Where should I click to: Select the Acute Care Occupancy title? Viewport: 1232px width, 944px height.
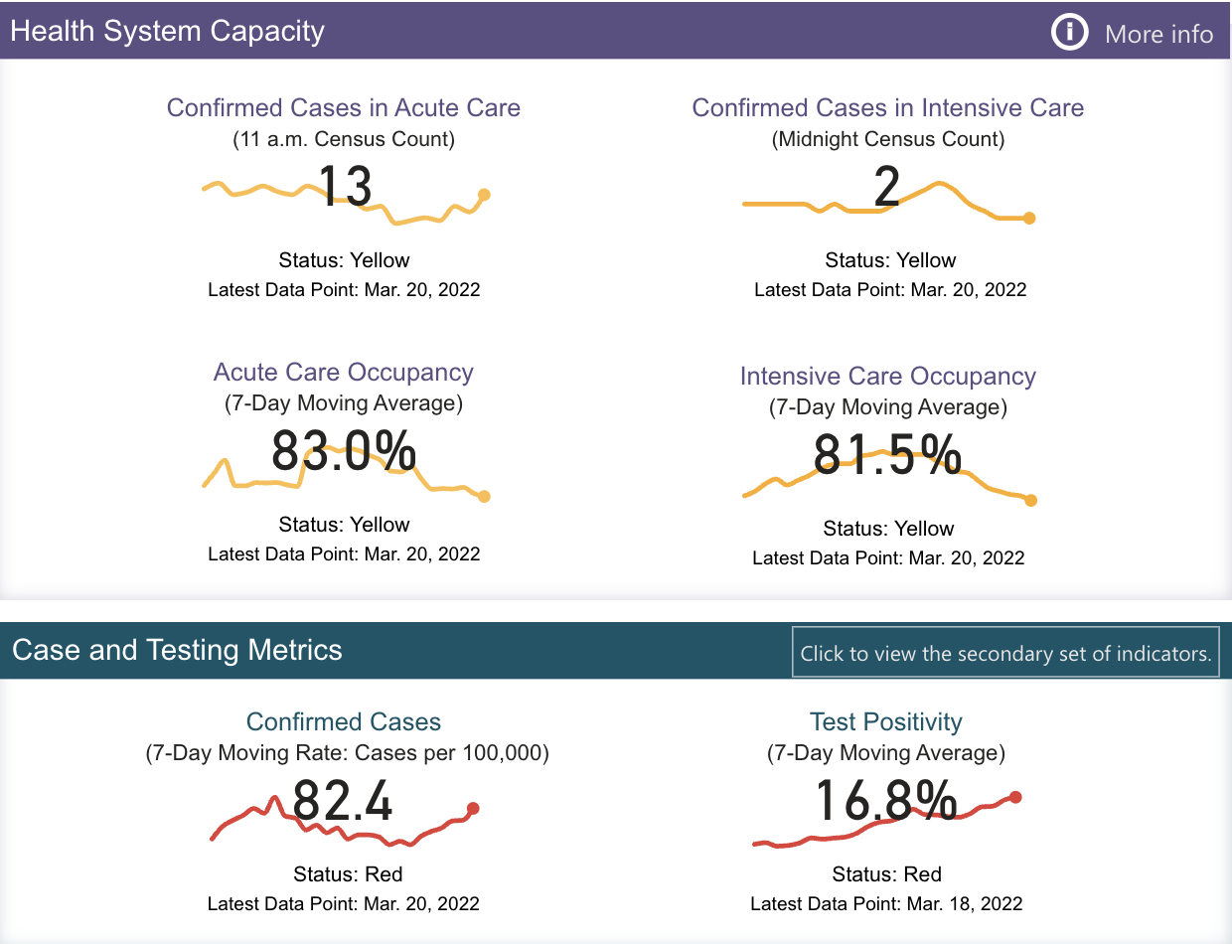click(344, 373)
